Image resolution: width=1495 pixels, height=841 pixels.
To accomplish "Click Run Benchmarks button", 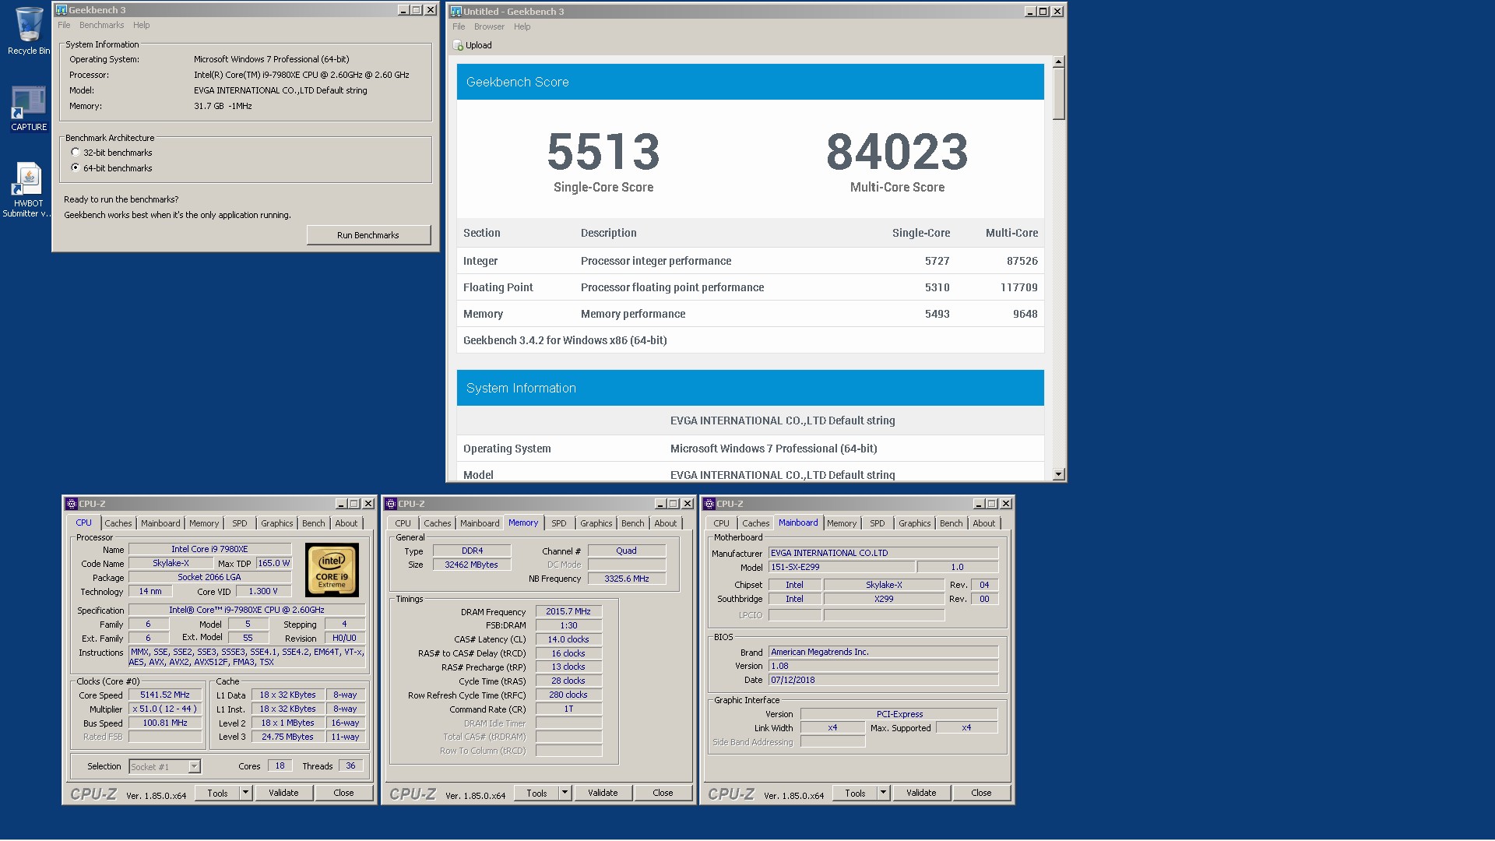I will [x=368, y=235].
